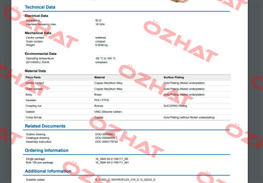Select the Crimp ferrule row label
This screenshot has height=183, width=263.
coord(34,118)
